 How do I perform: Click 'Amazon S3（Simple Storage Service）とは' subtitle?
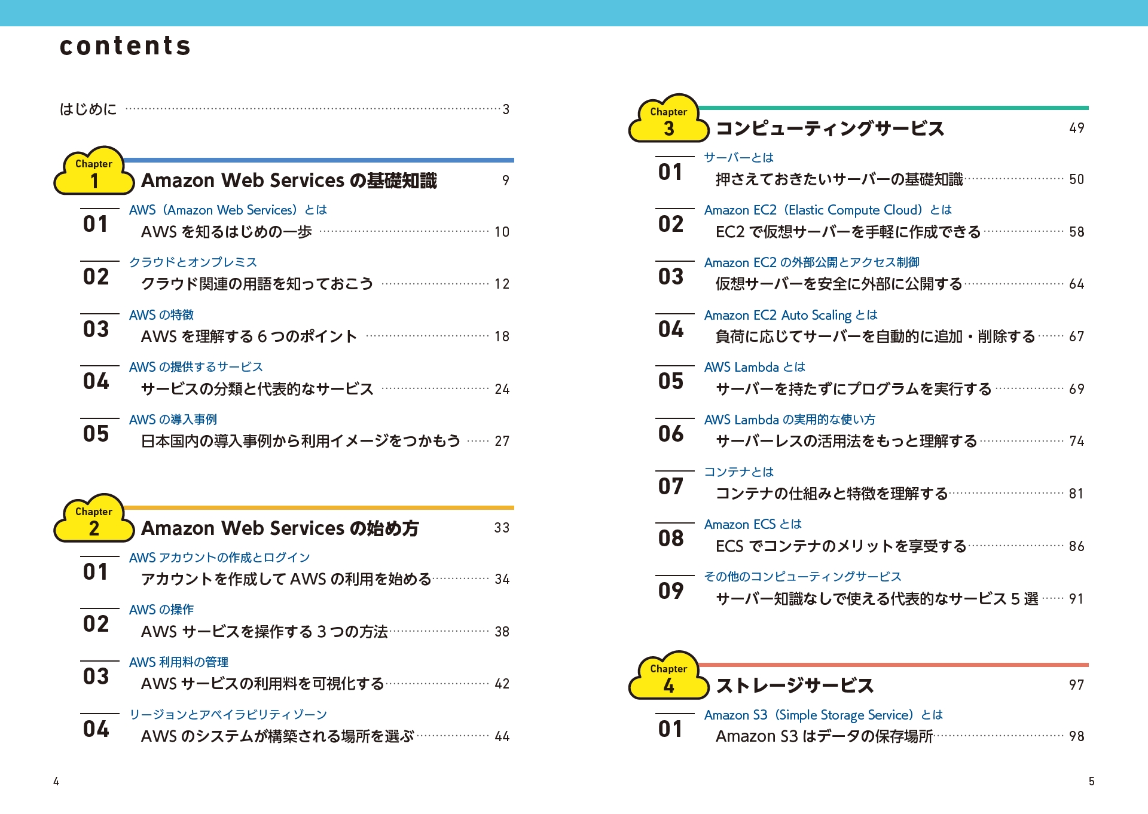coord(824,715)
